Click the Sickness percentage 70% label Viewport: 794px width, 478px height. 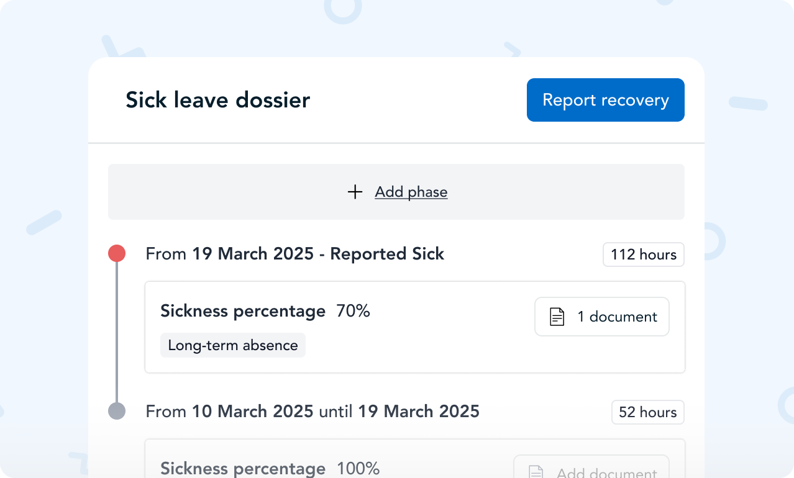(x=243, y=311)
